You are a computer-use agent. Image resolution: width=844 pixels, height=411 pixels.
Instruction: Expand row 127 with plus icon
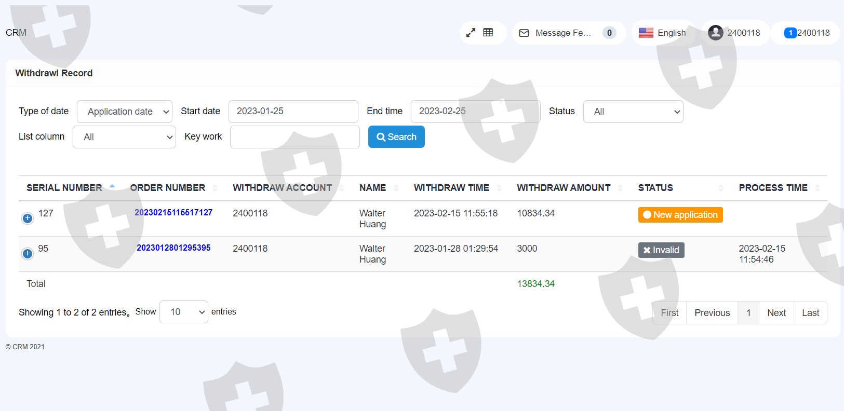28,218
